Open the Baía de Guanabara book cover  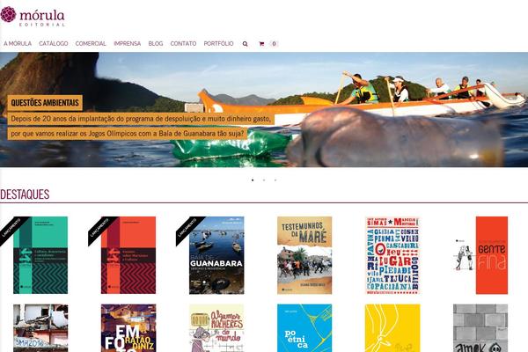tap(216, 255)
